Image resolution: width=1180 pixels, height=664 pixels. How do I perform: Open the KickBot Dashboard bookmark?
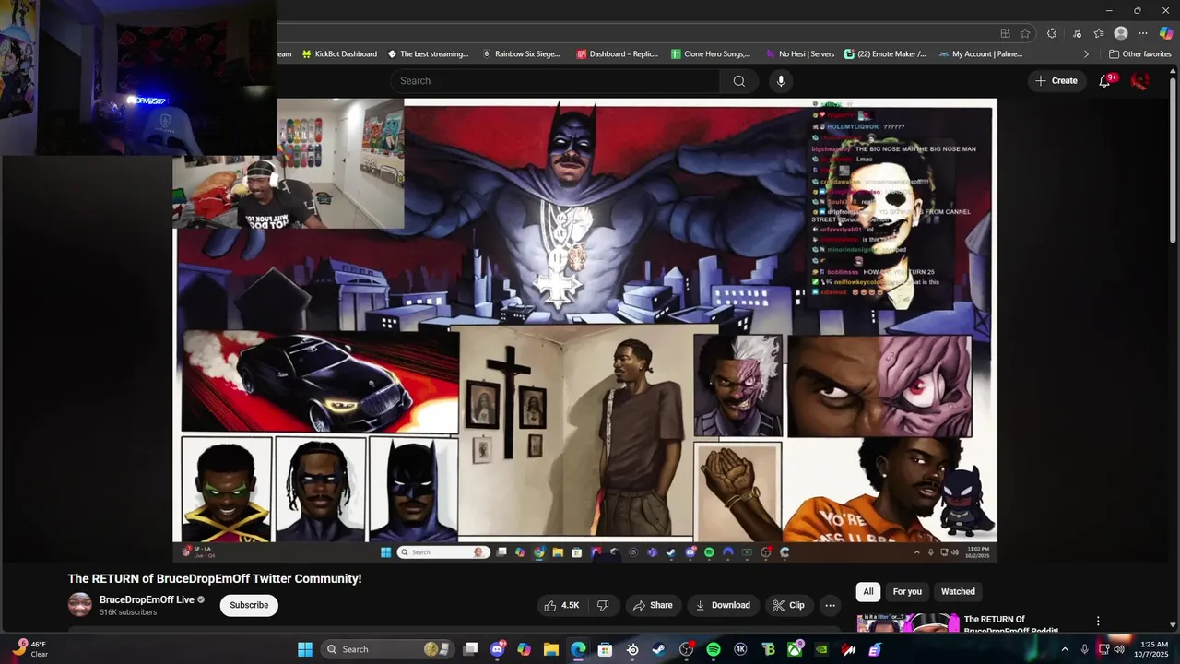click(x=339, y=54)
